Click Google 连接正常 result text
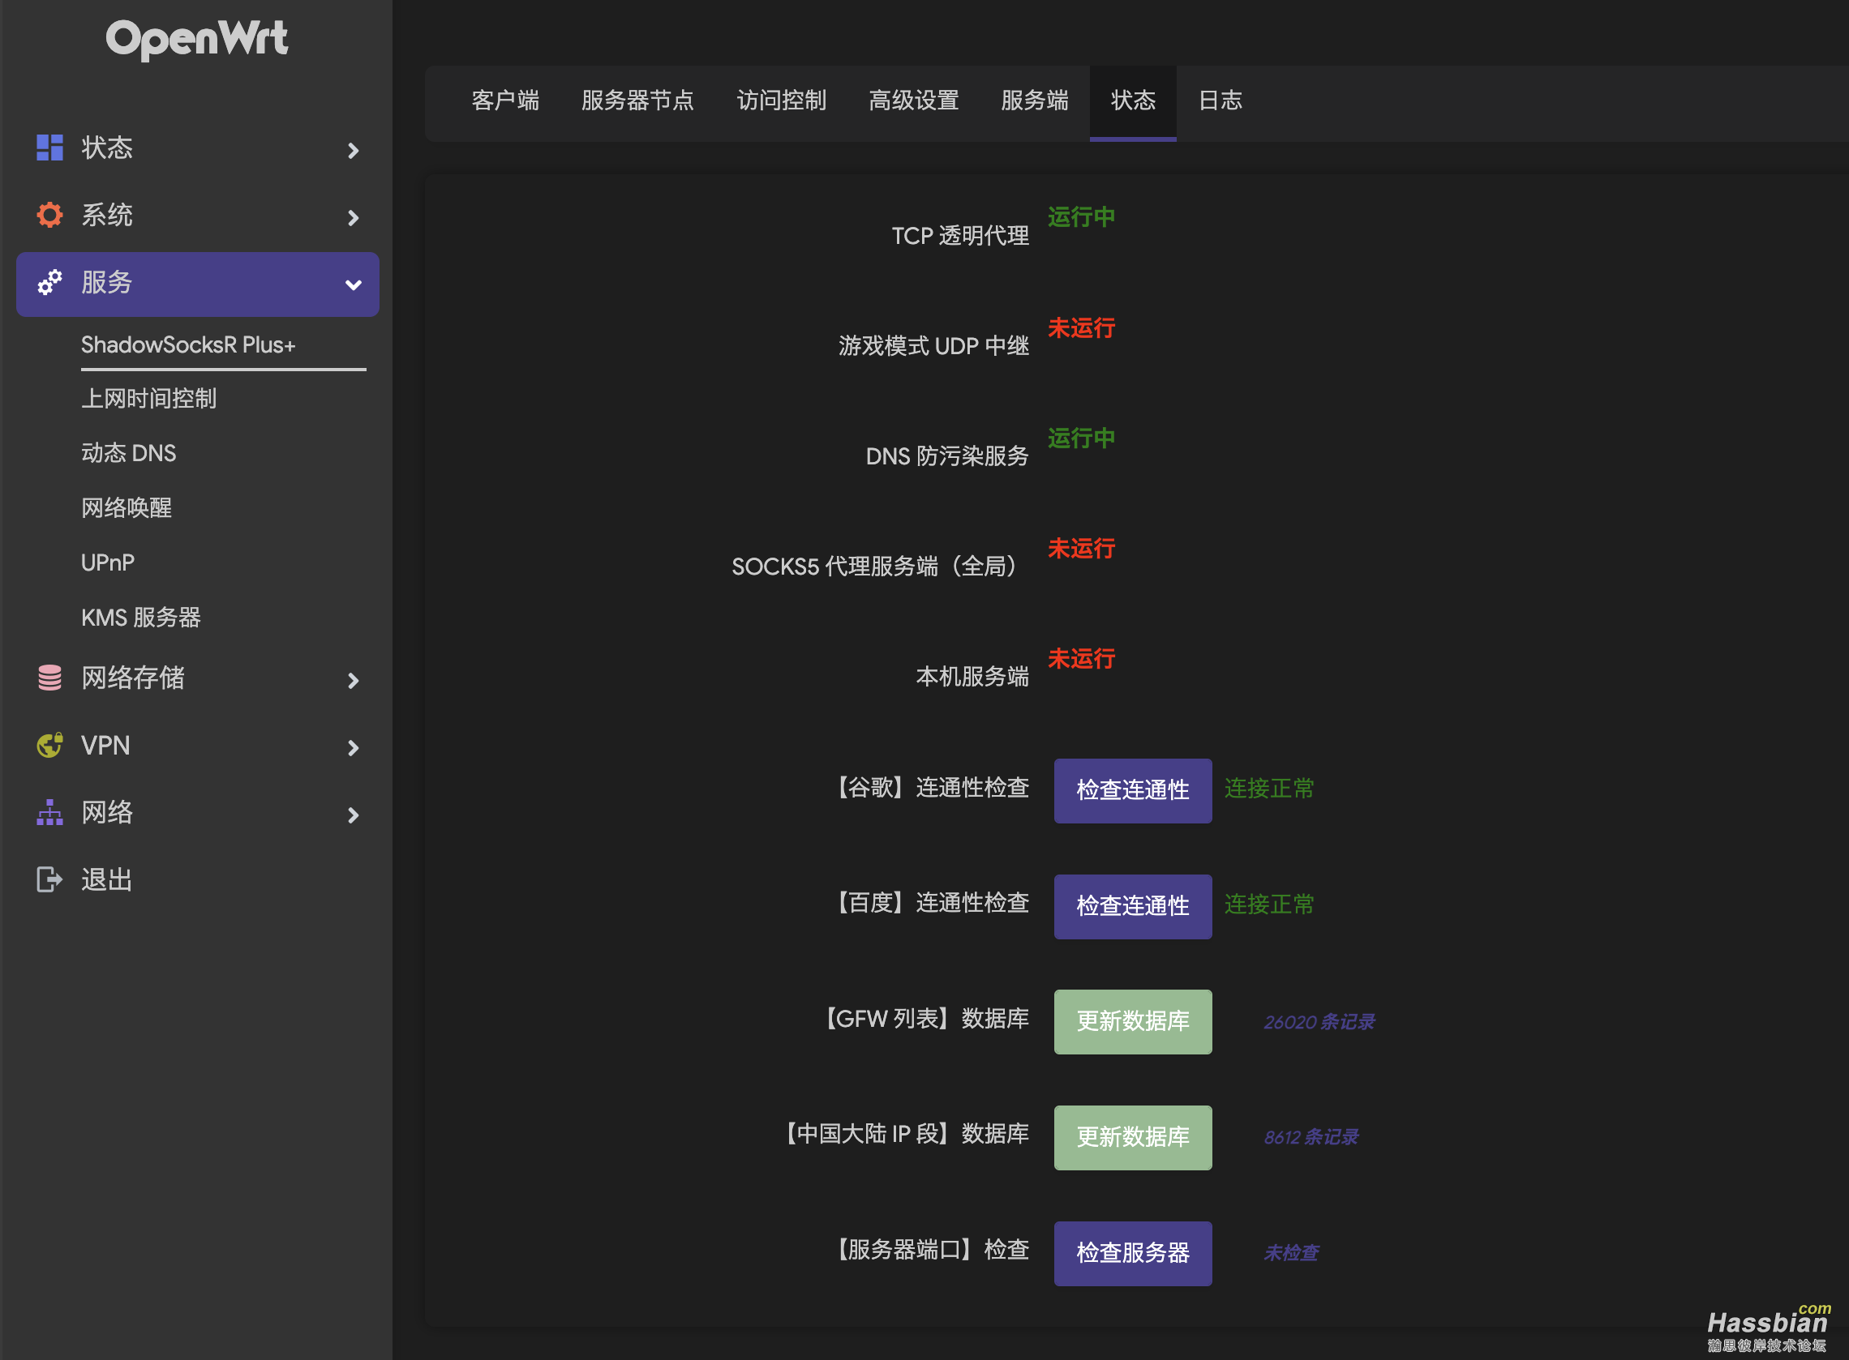This screenshot has width=1849, height=1360. 1269,789
